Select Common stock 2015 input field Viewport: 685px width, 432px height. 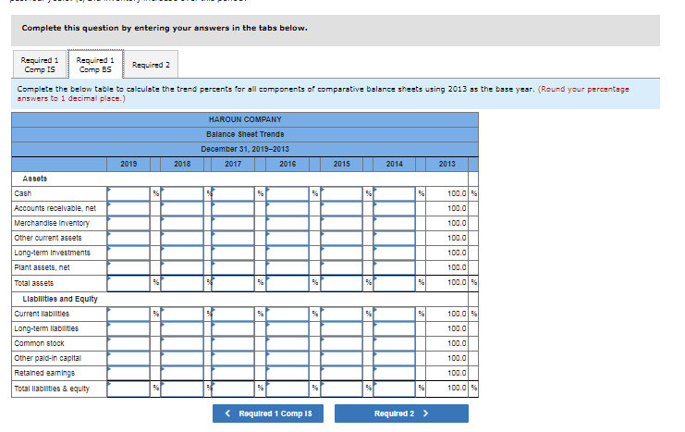tap(342, 344)
